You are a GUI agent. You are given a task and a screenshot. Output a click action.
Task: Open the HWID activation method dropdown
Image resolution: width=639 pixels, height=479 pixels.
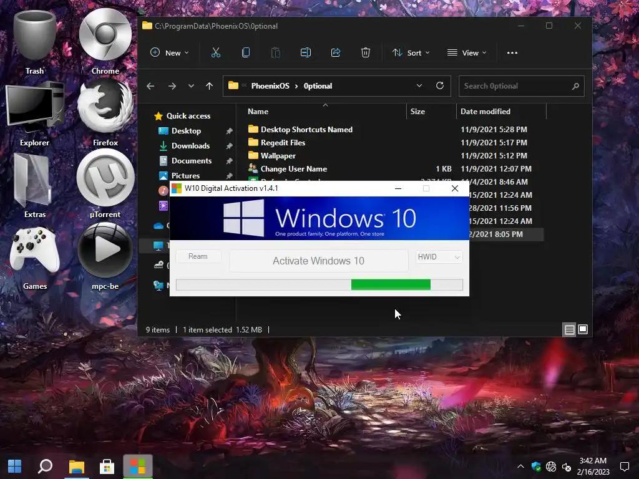pyautogui.click(x=439, y=256)
